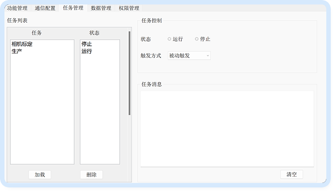333x191 pixels.
Task: Click the 任务 column header
Action: pos(37,33)
